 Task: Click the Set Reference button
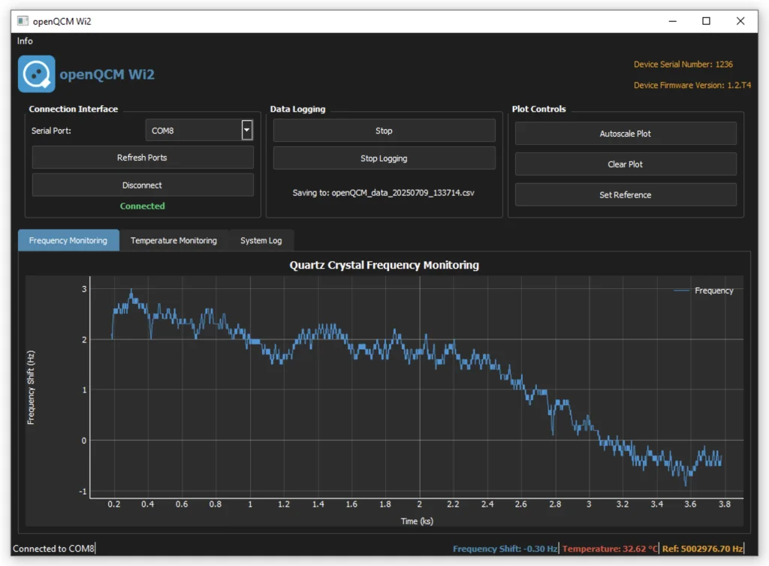tap(626, 194)
